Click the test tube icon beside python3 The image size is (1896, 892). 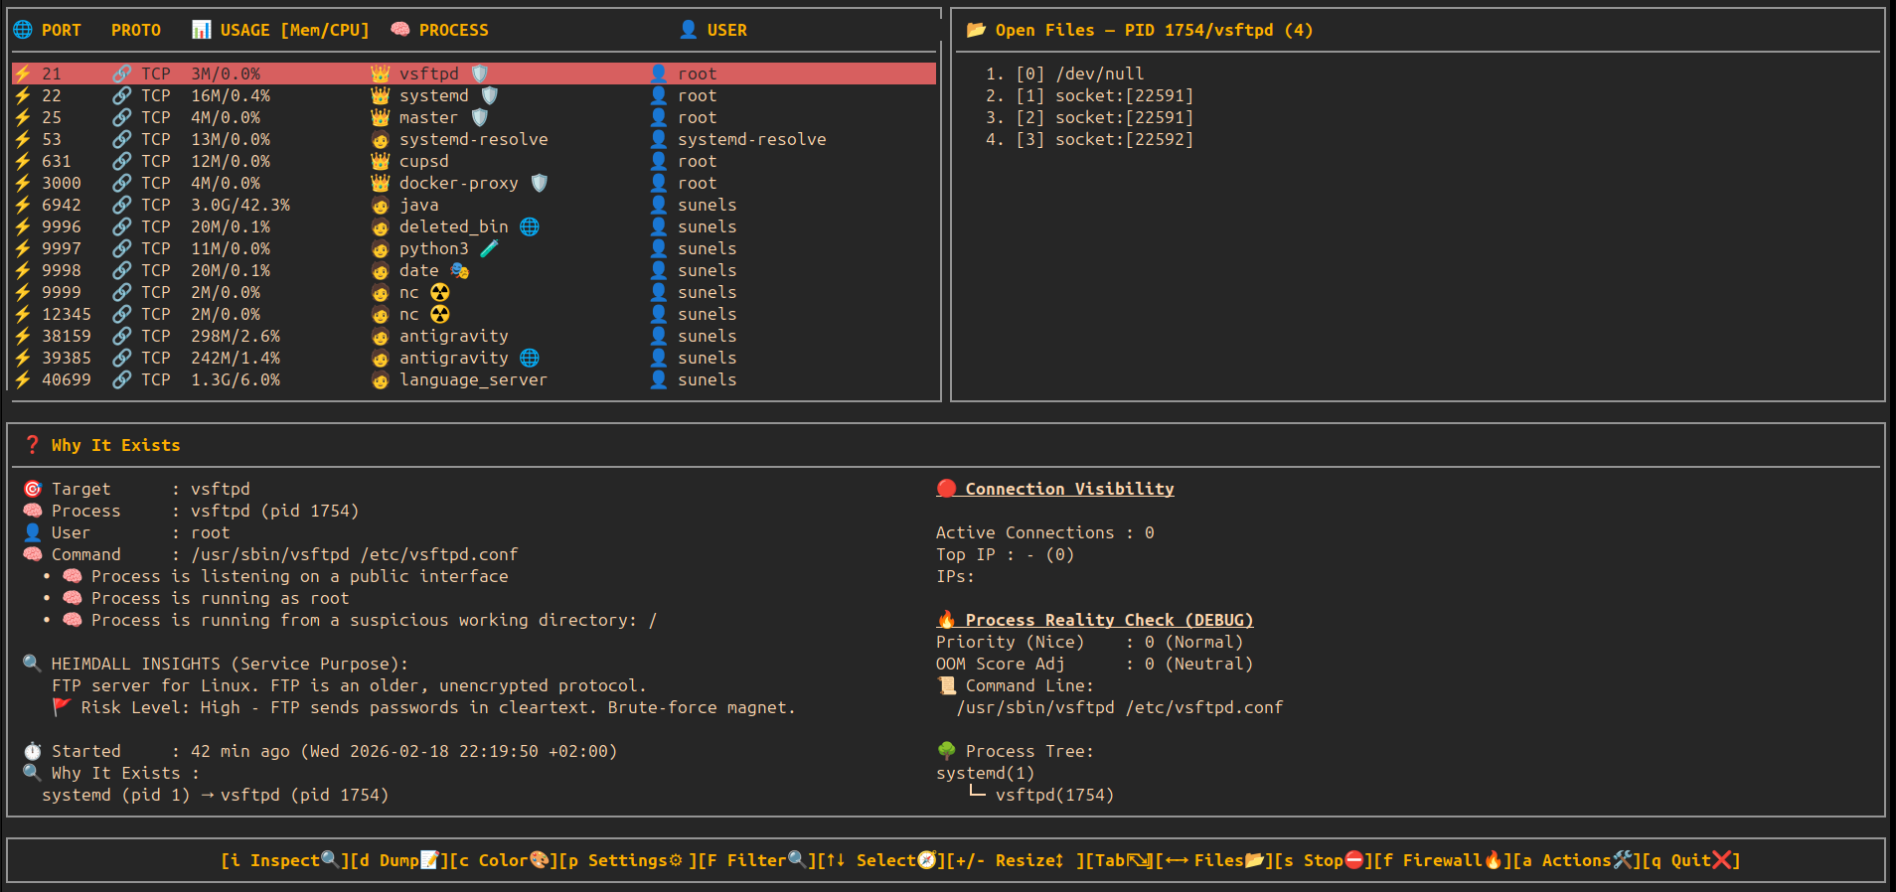[489, 248]
